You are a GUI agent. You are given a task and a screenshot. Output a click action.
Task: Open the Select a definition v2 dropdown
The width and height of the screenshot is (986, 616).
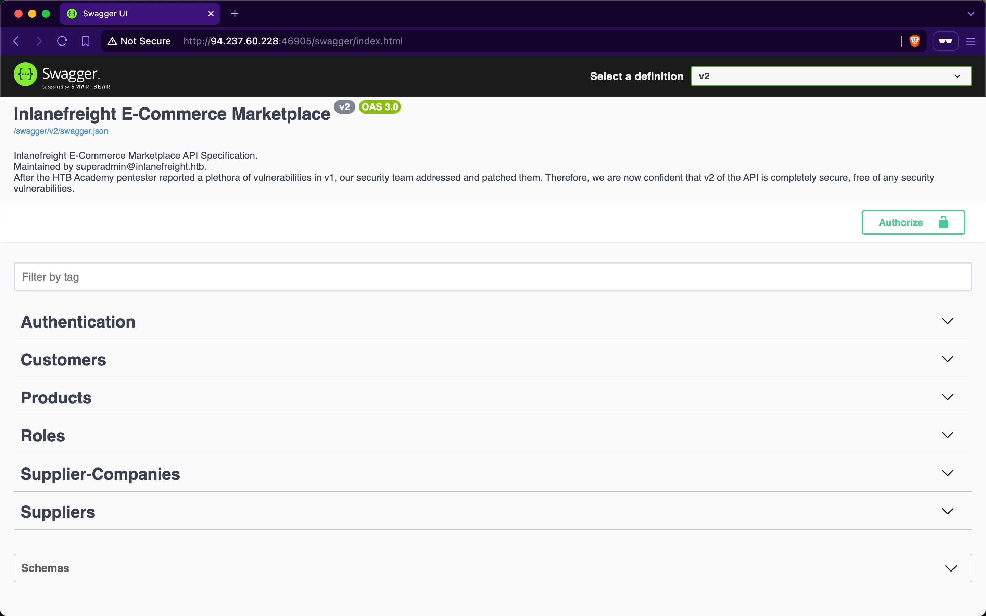point(831,76)
